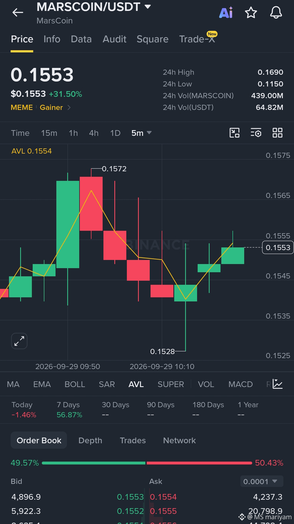
Task: Select the 1h timeframe
Action: click(73, 133)
